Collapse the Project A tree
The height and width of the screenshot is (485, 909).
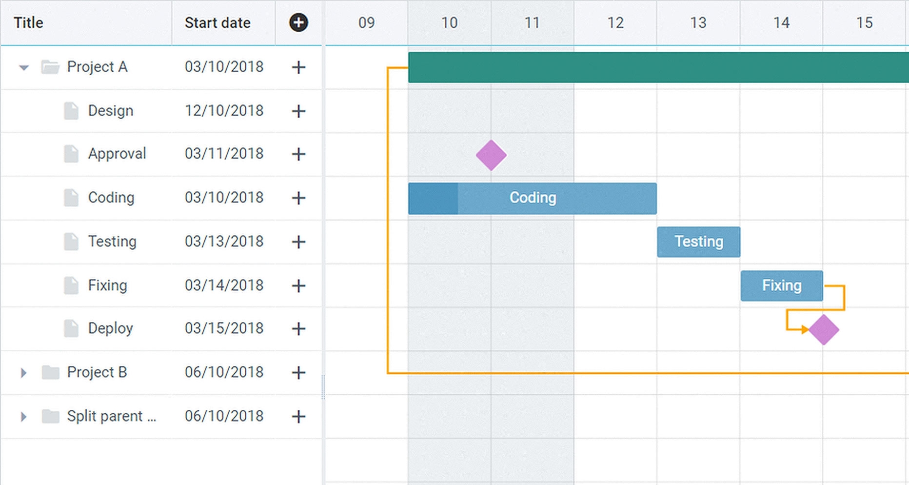(x=23, y=68)
